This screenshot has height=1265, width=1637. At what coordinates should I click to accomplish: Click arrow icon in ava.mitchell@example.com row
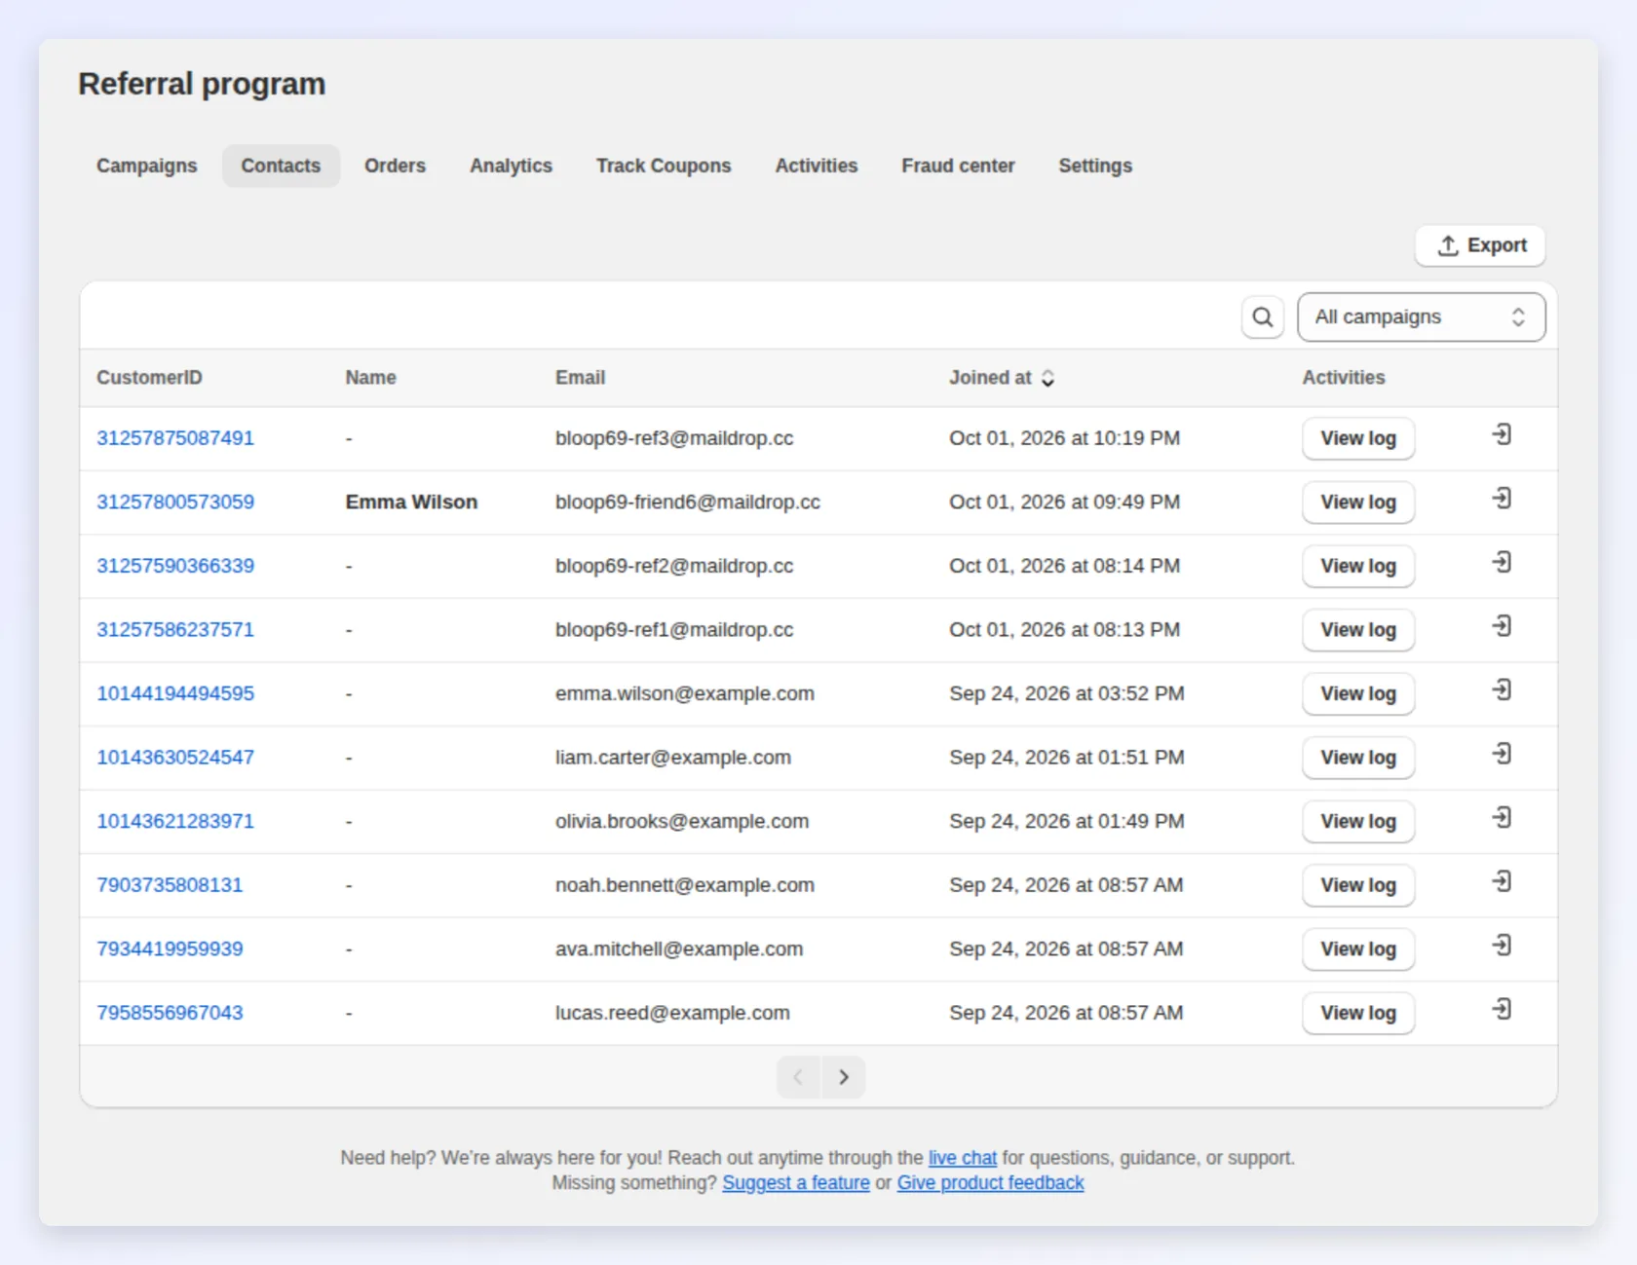1502,945
